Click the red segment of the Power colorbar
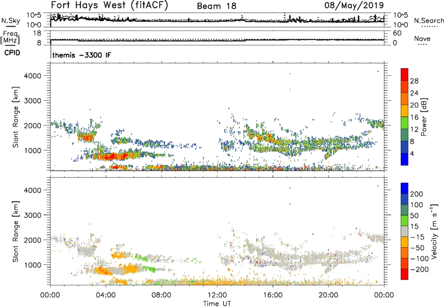Image resolution: width=444 pixels, height=307 pixels. point(405,74)
